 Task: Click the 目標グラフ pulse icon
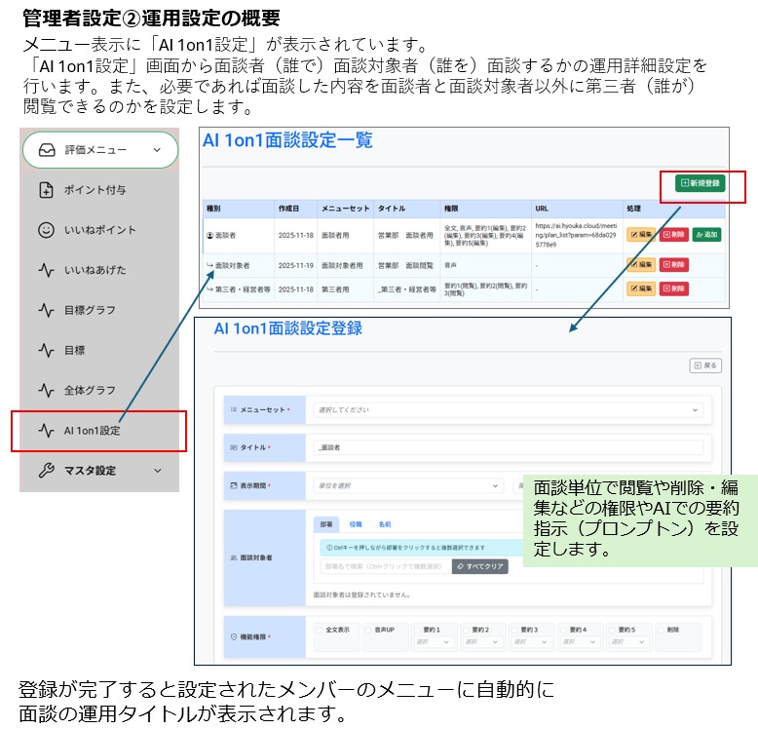(x=46, y=310)
